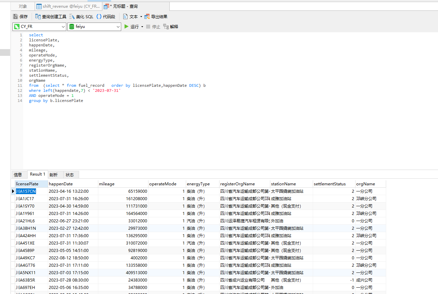This screenshot has height=294, width=438.
Task: Click the 外加油 cell in 川A697EH row
Action: (291, 287)
